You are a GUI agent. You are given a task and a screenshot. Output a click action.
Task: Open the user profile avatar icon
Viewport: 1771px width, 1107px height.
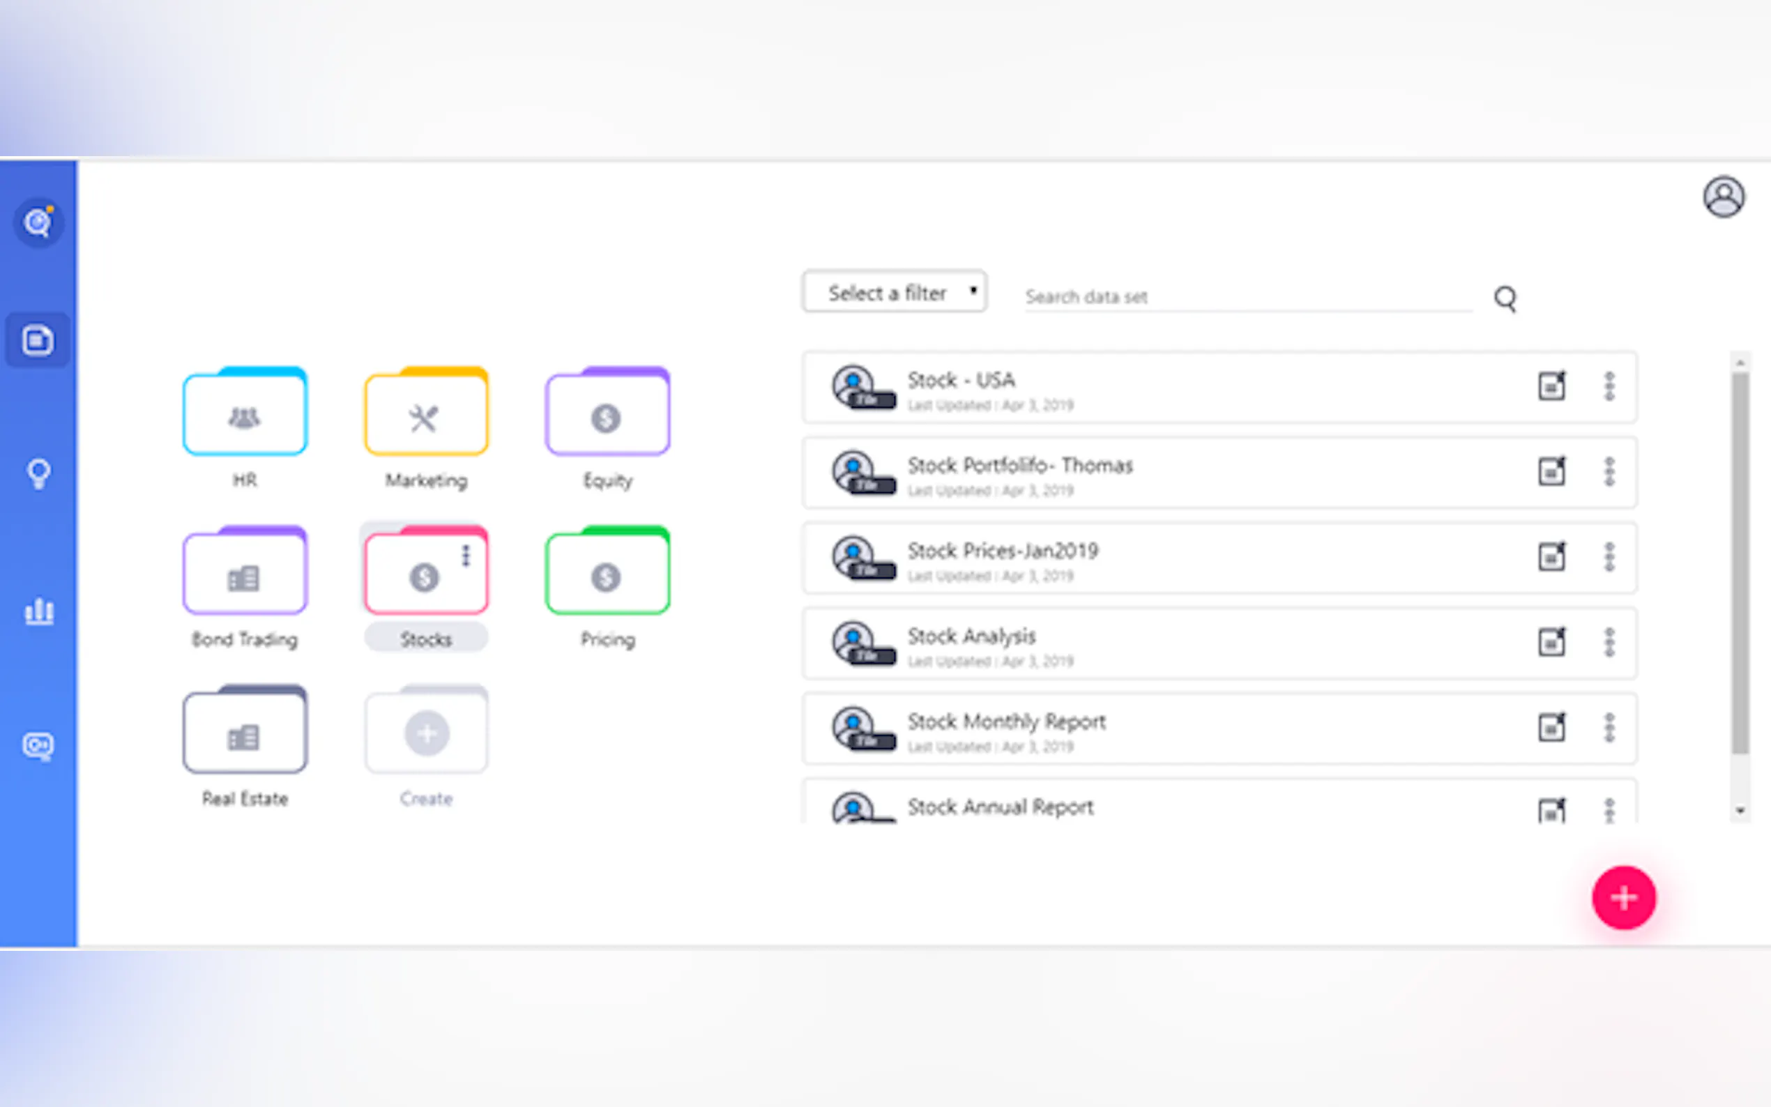click(1724, 196)
